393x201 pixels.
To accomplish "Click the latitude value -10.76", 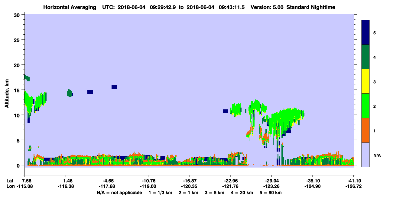I will click(148, 181).
